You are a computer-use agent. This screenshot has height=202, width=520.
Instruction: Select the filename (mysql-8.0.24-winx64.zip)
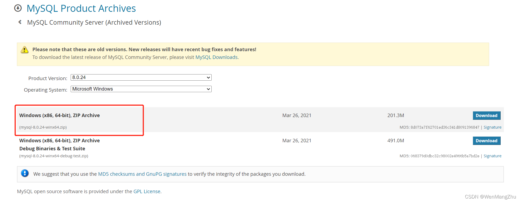coord(43,127)
